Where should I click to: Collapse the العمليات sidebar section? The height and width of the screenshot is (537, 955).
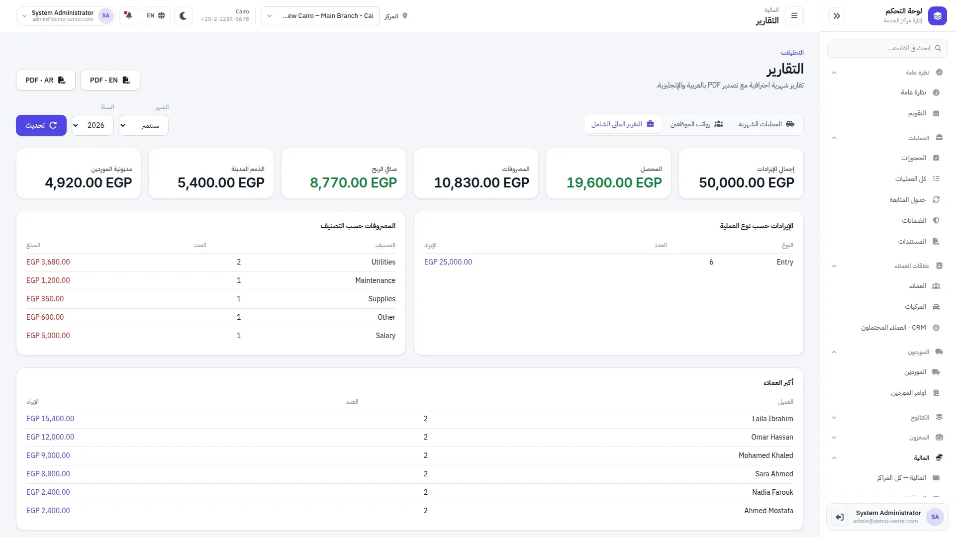(x=834, y=138)
